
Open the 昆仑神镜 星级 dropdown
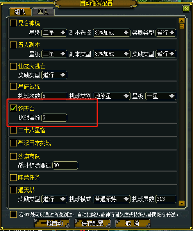[54, 32]
